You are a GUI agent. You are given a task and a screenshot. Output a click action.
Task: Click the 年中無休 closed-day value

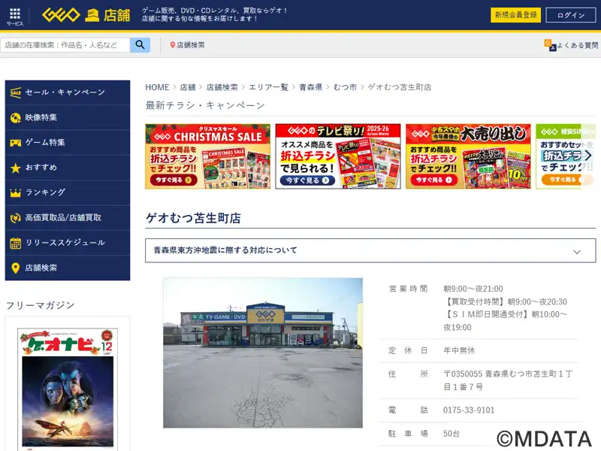coord(459,350)
